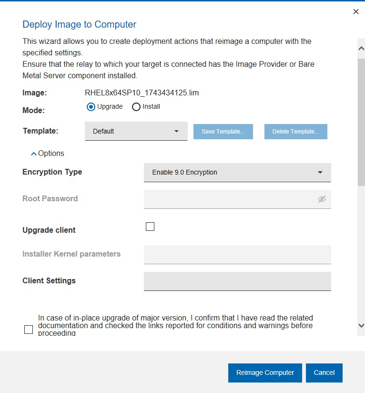Click the Client Settings text field
Image resolution: width=365 pixels, height=393 pixels.
click(x=237, y=281)
